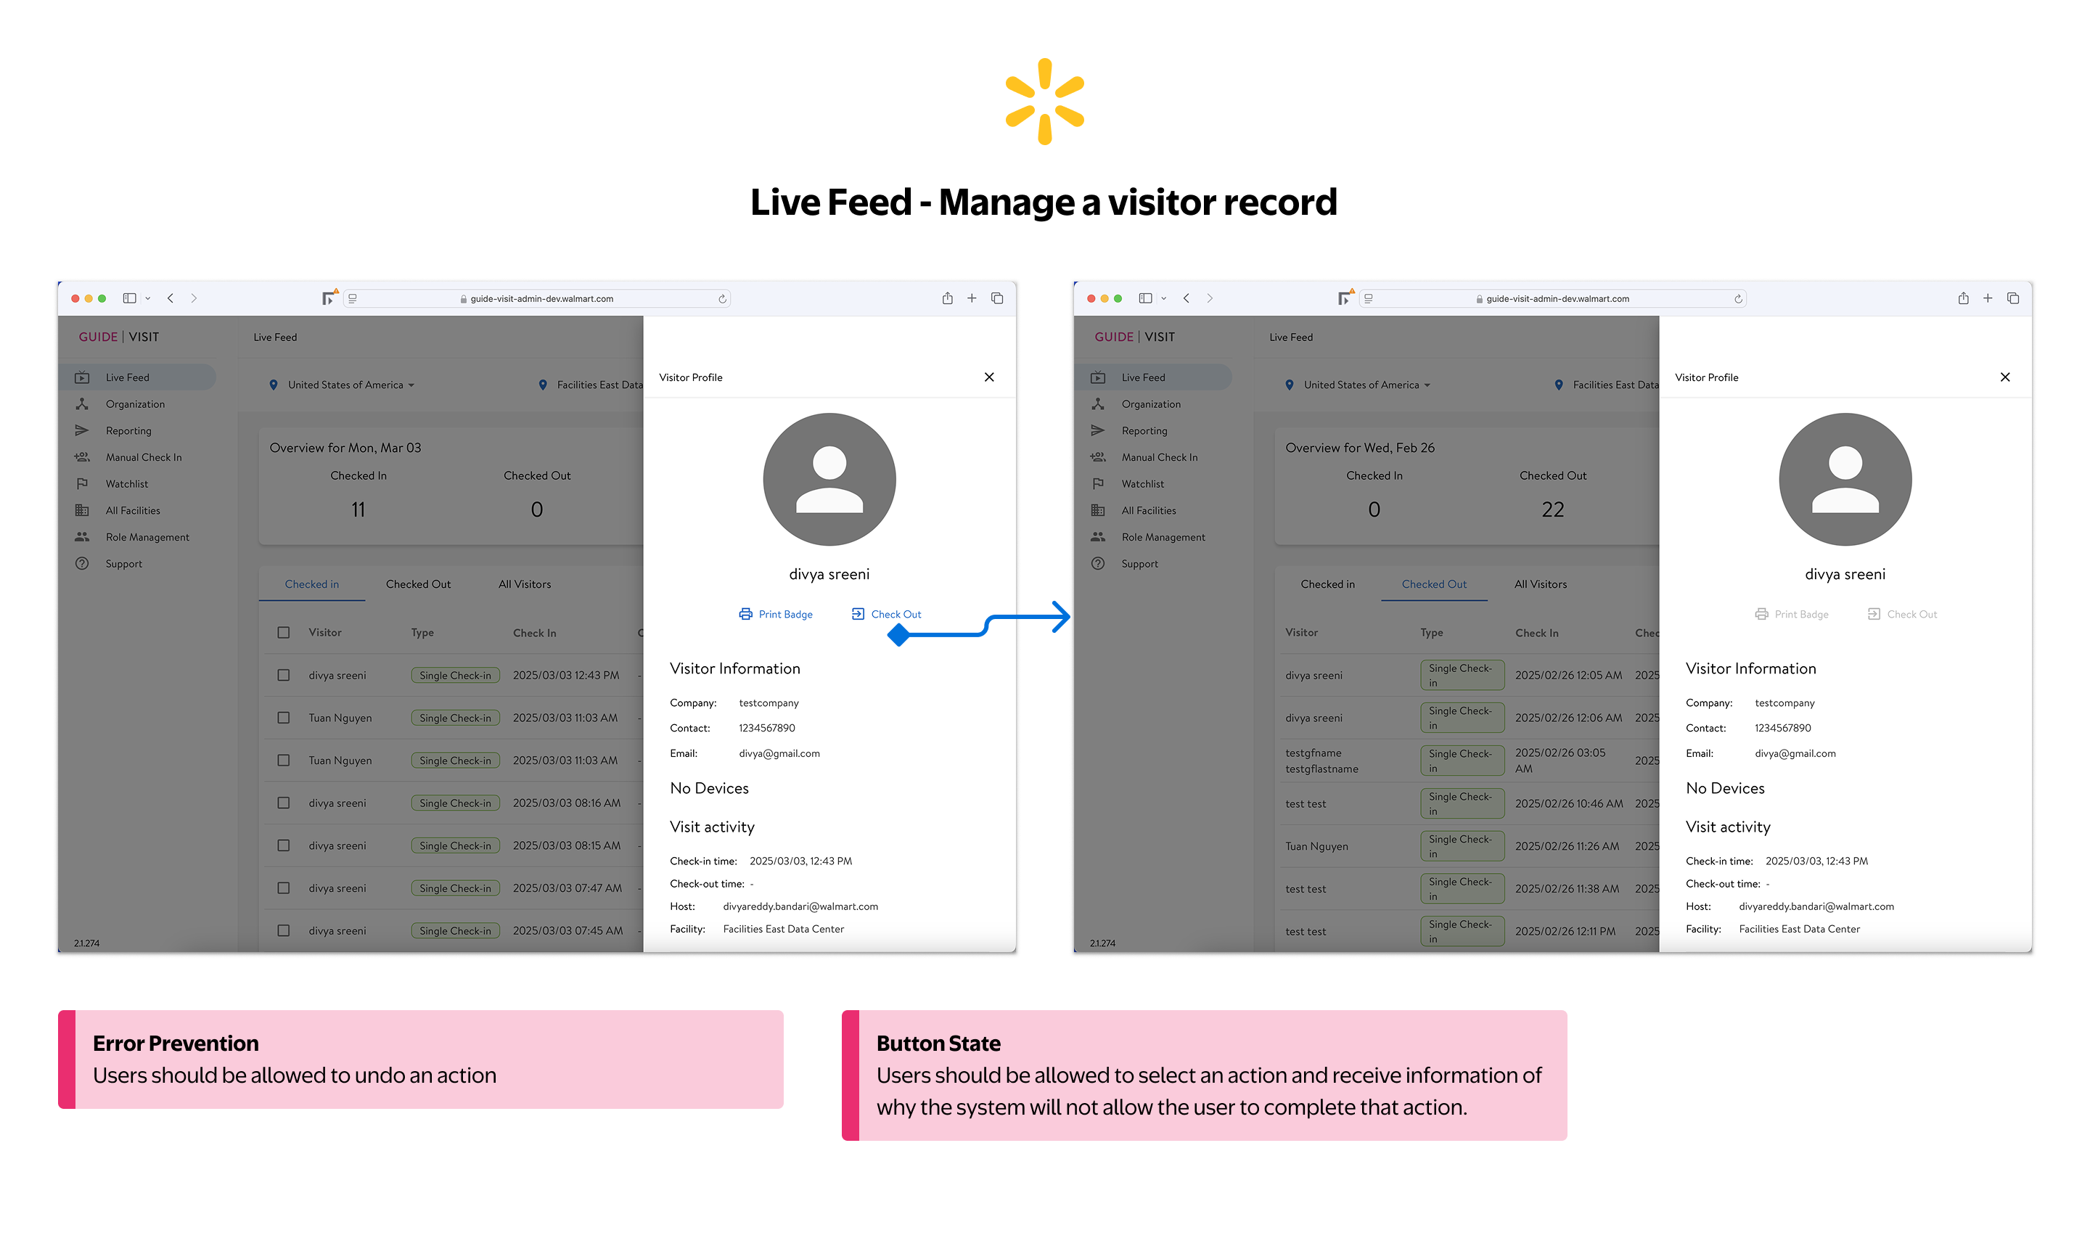The width and height of the screenshot is (2090, 1254).
Task: Open new tab in left browser window
Action: point(972,298)
